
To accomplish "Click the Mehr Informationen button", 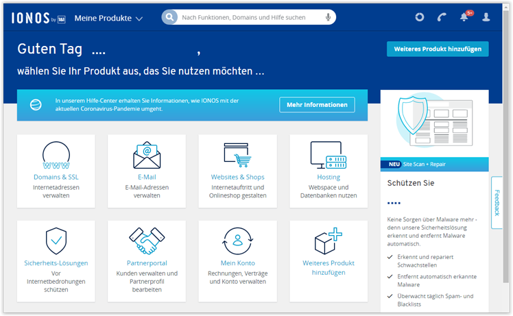I will (317, 105).
